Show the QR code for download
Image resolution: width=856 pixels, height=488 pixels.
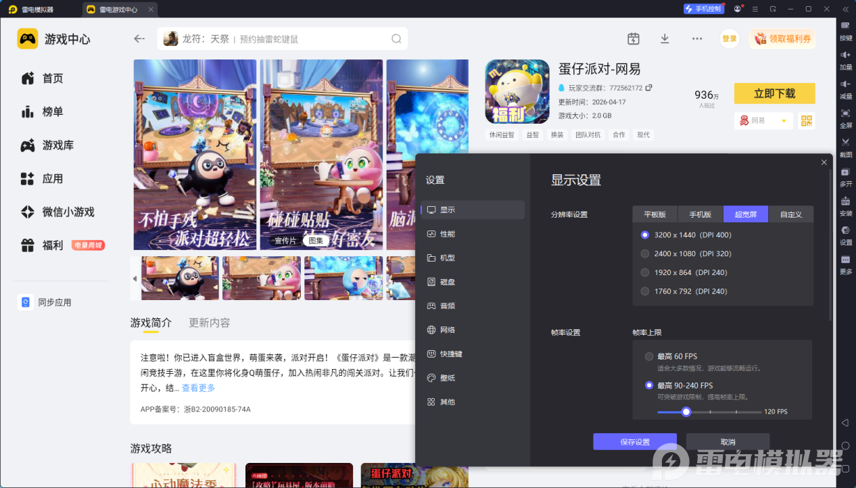[806, 120]
